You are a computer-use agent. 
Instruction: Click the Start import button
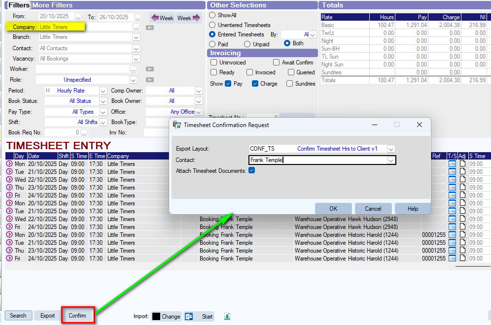[207, 316]
